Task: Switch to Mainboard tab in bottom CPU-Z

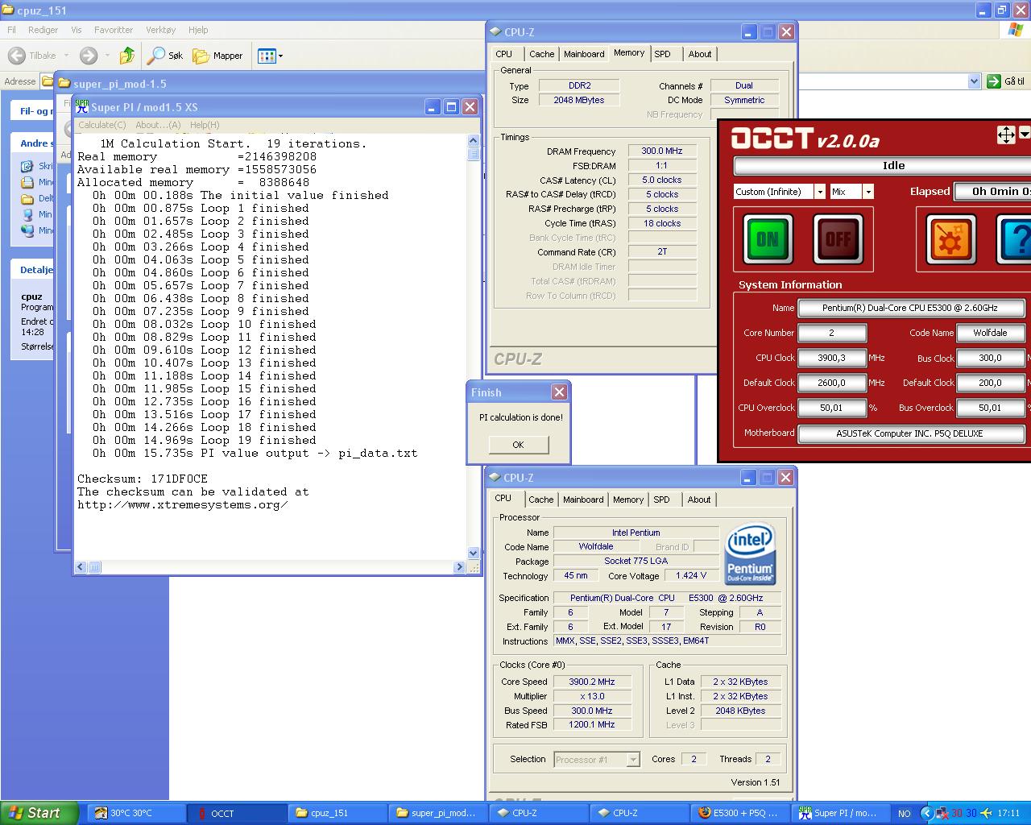Action: [583, 500]
